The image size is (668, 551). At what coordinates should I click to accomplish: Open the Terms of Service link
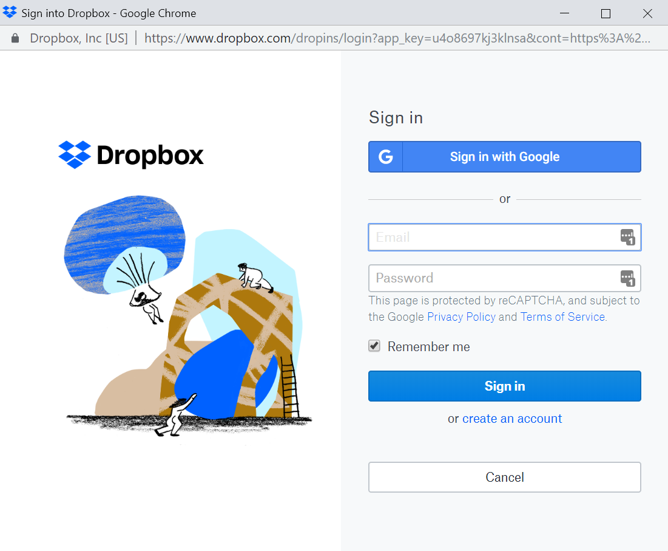[x=562, y=317]
